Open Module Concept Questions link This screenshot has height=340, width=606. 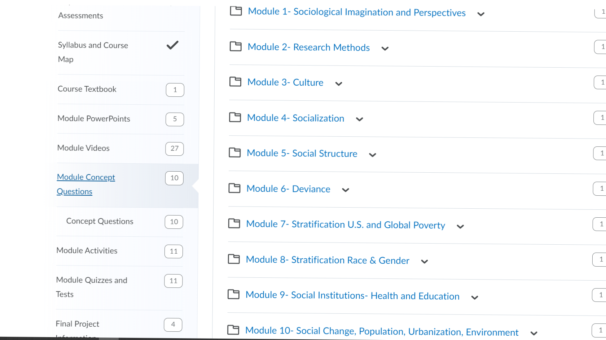86,184
